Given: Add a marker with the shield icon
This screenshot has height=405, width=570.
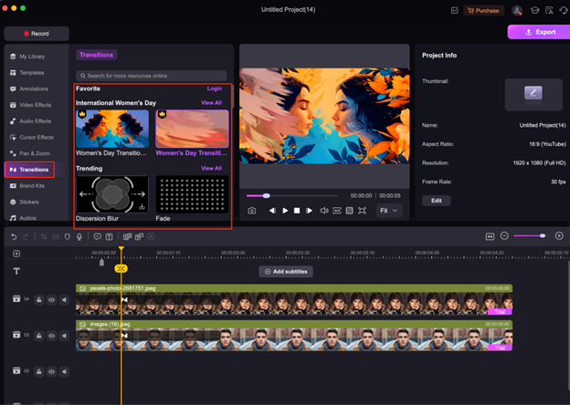Looking at the screenshot, I should pos(68,236).
